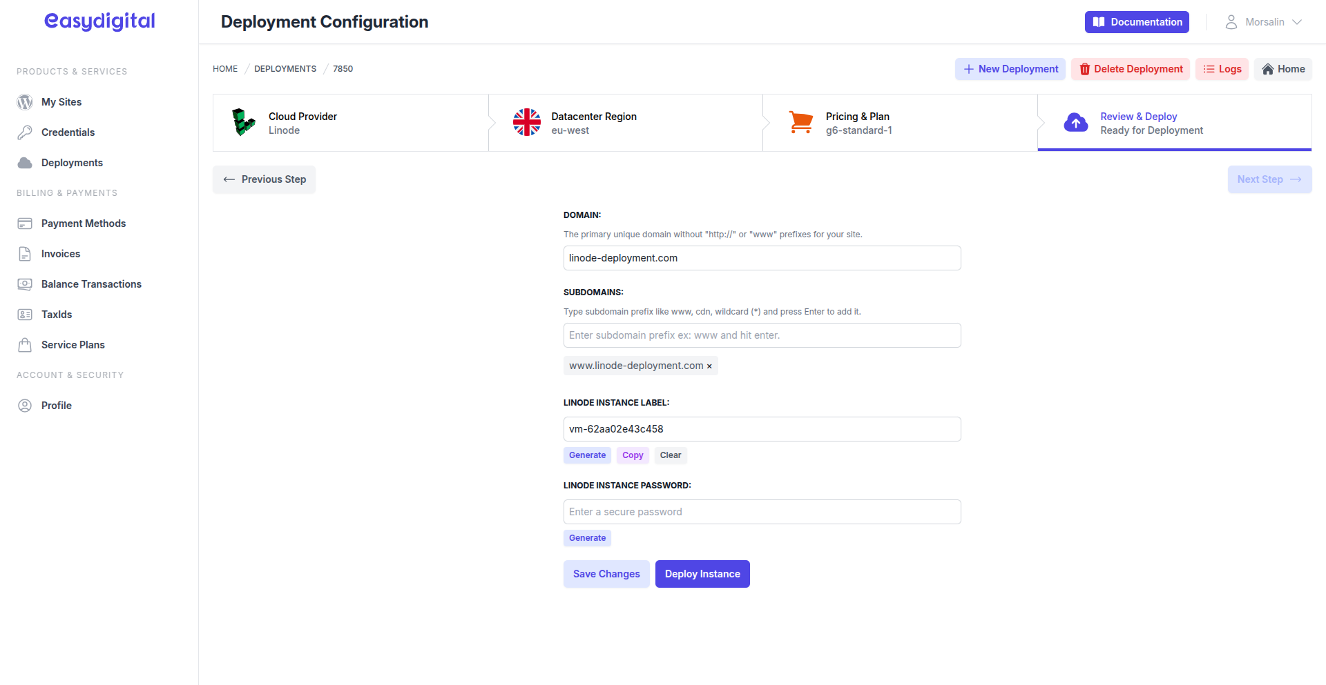Screen dimensions: 1326x685
Task: Click the Deploy Instance button
Action: pos(702,573)
